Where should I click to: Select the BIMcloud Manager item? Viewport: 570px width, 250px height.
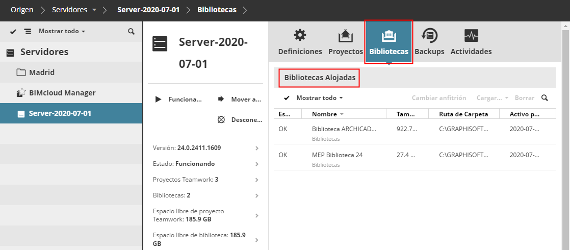(x=71, y=93)
